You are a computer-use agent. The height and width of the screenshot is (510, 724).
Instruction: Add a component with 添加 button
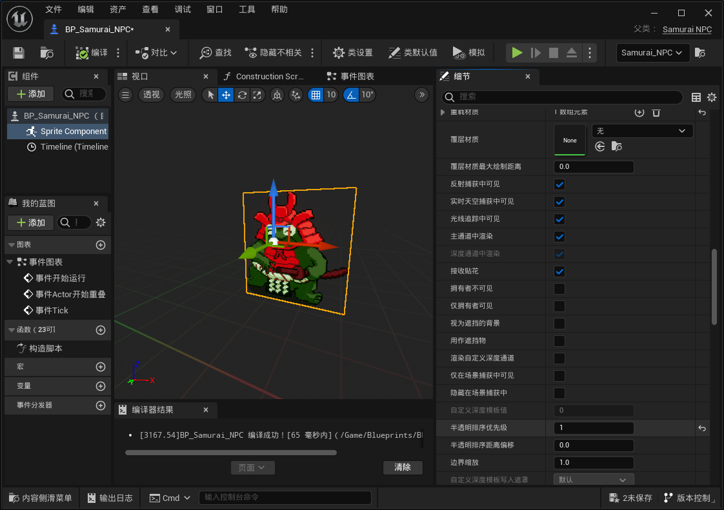click(x=31, y=94)
